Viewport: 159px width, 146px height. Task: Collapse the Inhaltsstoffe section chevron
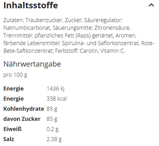pyautogui.click(x=151, y=5)
